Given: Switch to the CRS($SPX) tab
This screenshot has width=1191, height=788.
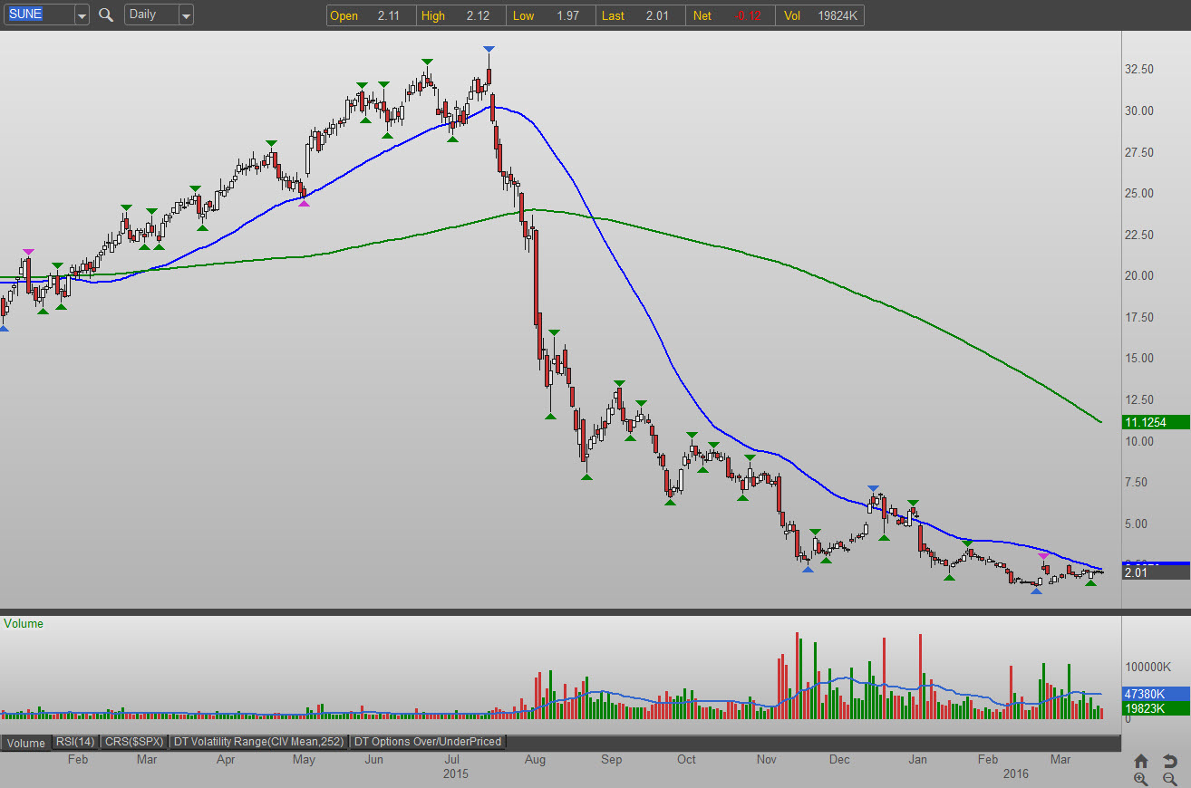Looking at the screenshot, I should pos(134,742).
